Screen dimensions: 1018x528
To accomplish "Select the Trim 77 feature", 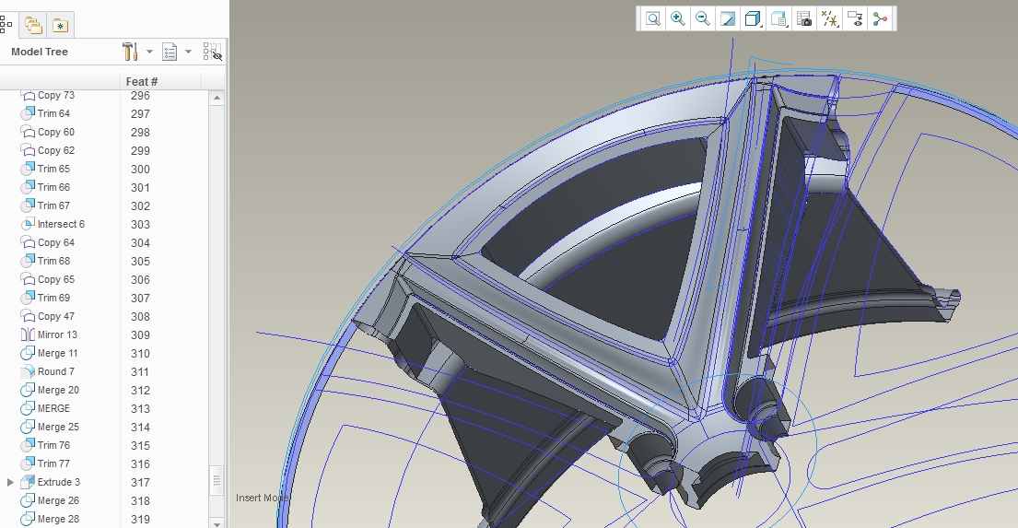I will [53, 463].
